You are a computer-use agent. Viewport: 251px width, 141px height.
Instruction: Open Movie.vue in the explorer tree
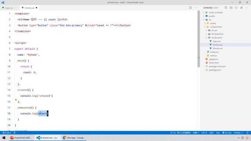[218, 48]
